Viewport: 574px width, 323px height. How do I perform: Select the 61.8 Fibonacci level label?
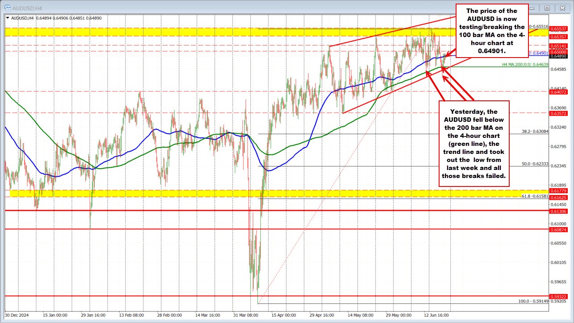pyautogui.click(x=535, y=196)
